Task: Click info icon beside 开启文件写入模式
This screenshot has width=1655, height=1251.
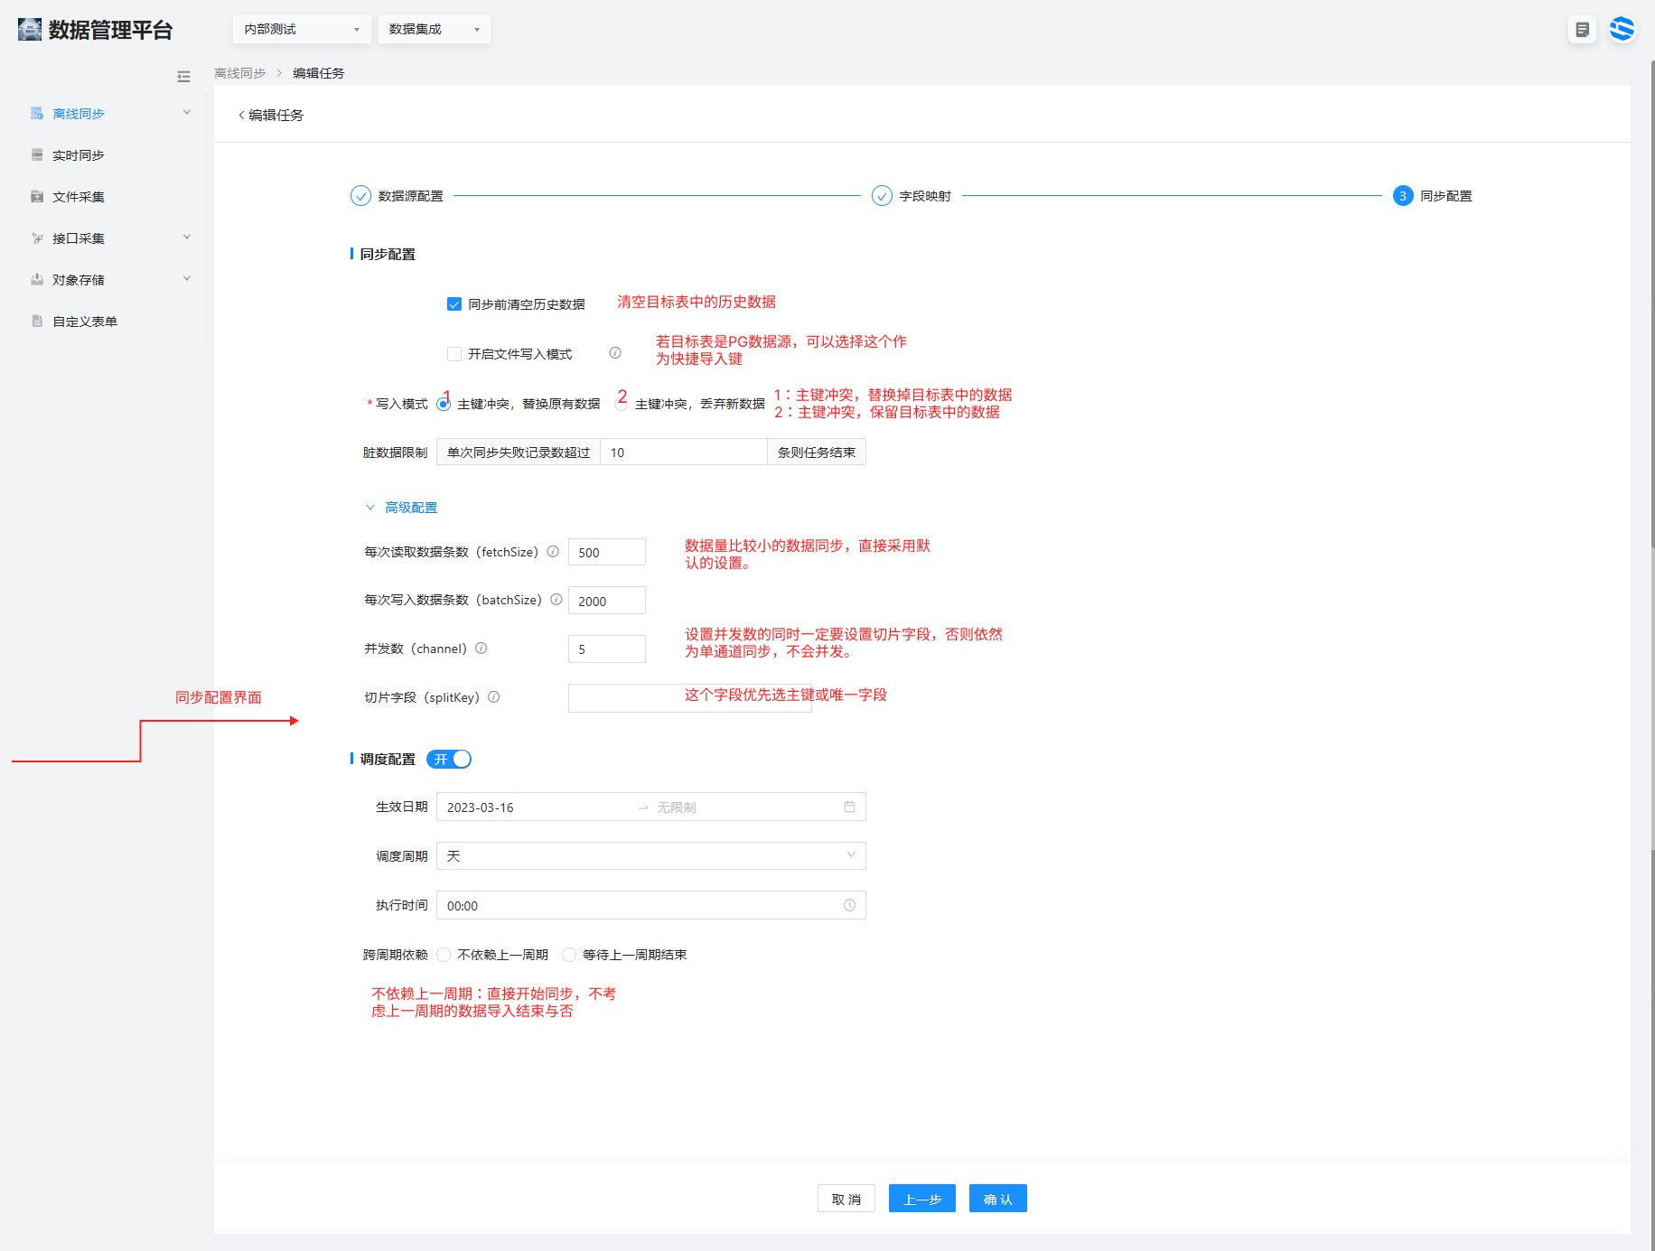Action: click(x=615, y=353)
